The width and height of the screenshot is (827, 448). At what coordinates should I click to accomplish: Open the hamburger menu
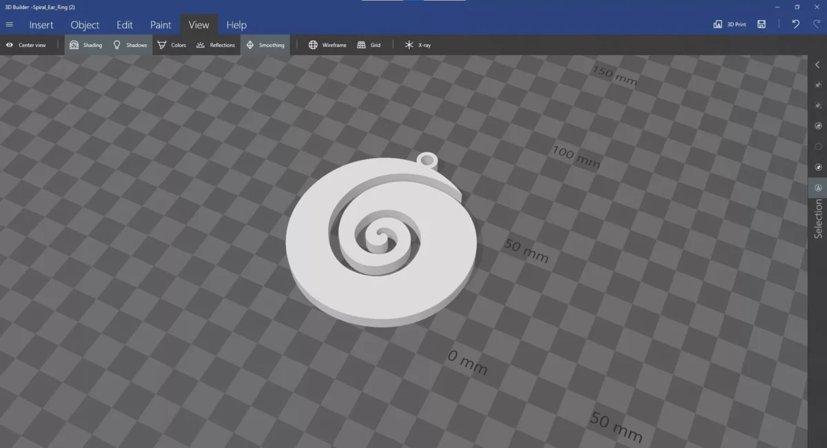point(10,25)
